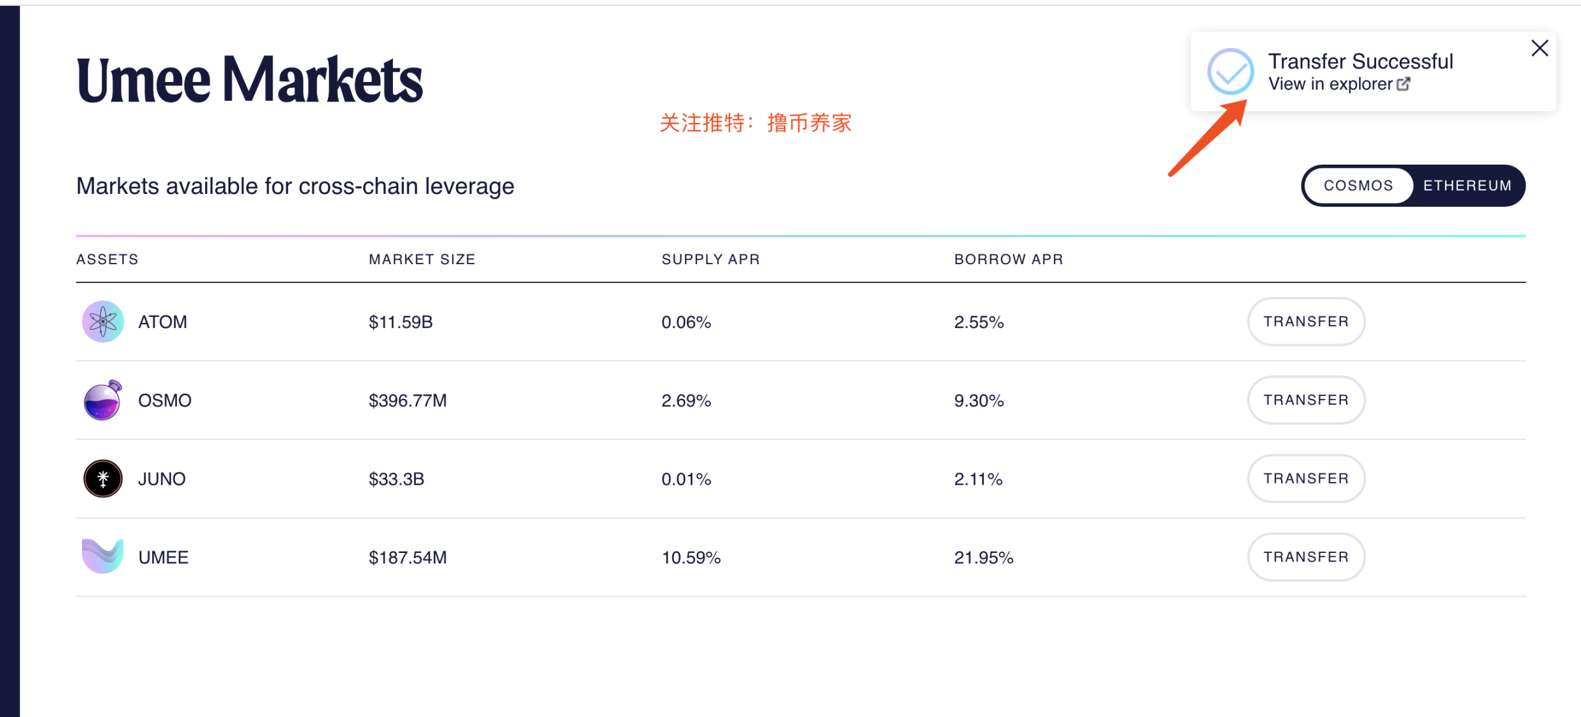The height and width of the screenshot is (717, 1581).
Task: Click OSMO supply APR 2.69%
Action: [686, 401]
